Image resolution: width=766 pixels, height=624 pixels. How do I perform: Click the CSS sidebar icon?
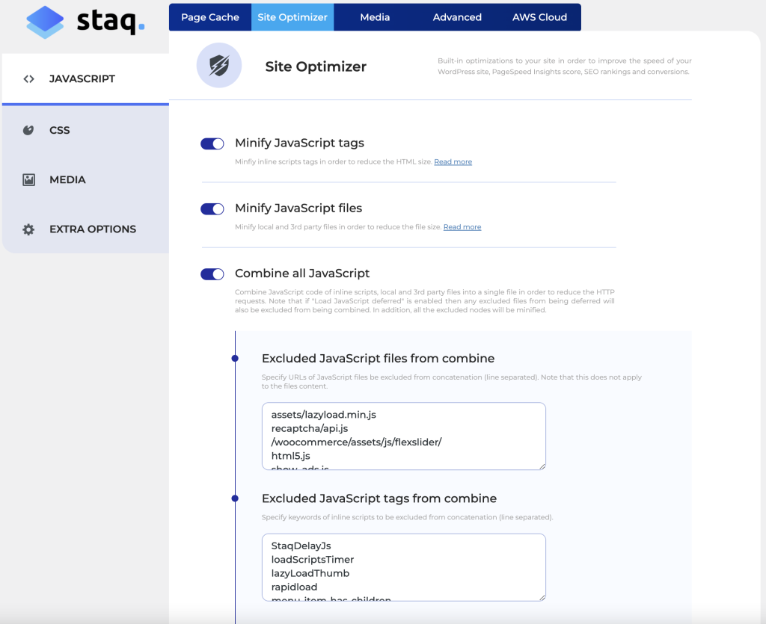tap(28, 130)
